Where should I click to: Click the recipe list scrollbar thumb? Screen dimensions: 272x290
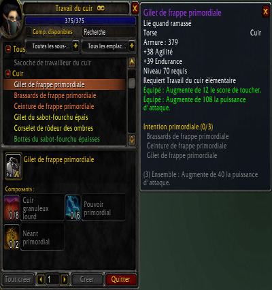point(132,83)
